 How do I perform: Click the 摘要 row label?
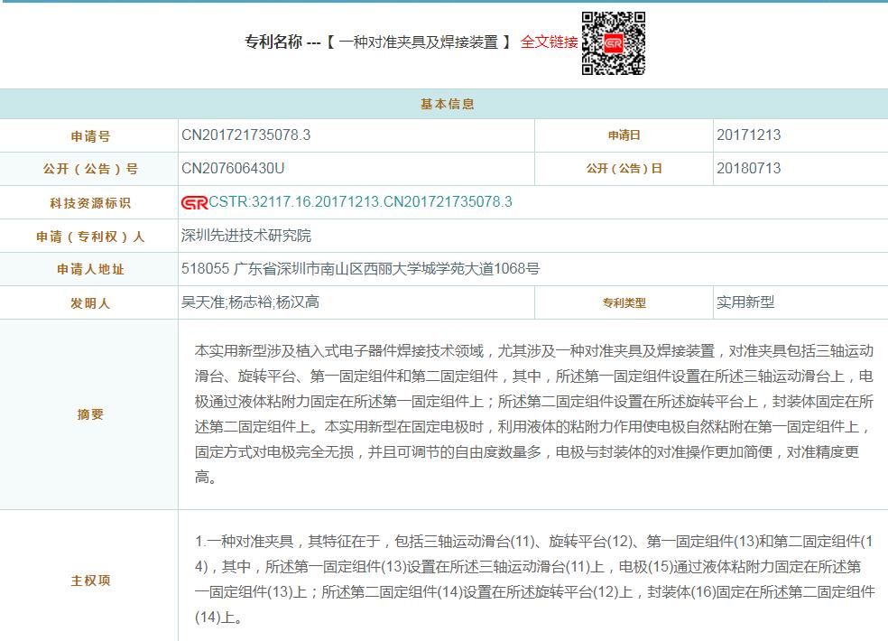click(89, 414)
